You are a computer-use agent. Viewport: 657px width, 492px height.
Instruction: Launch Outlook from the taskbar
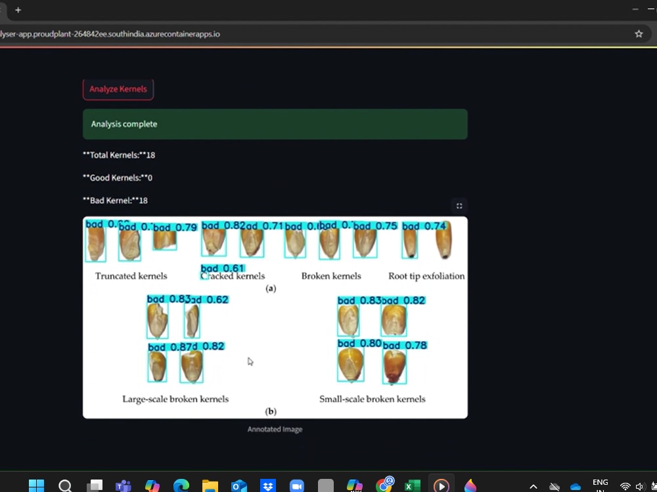pyautogui.click(x=239, y=486)
